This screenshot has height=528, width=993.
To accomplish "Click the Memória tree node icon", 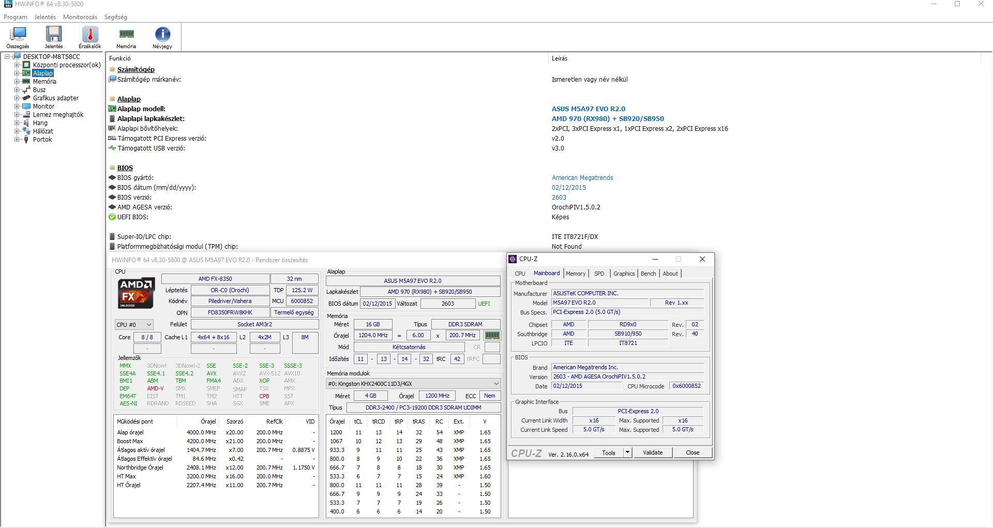I will pos(26,82).
